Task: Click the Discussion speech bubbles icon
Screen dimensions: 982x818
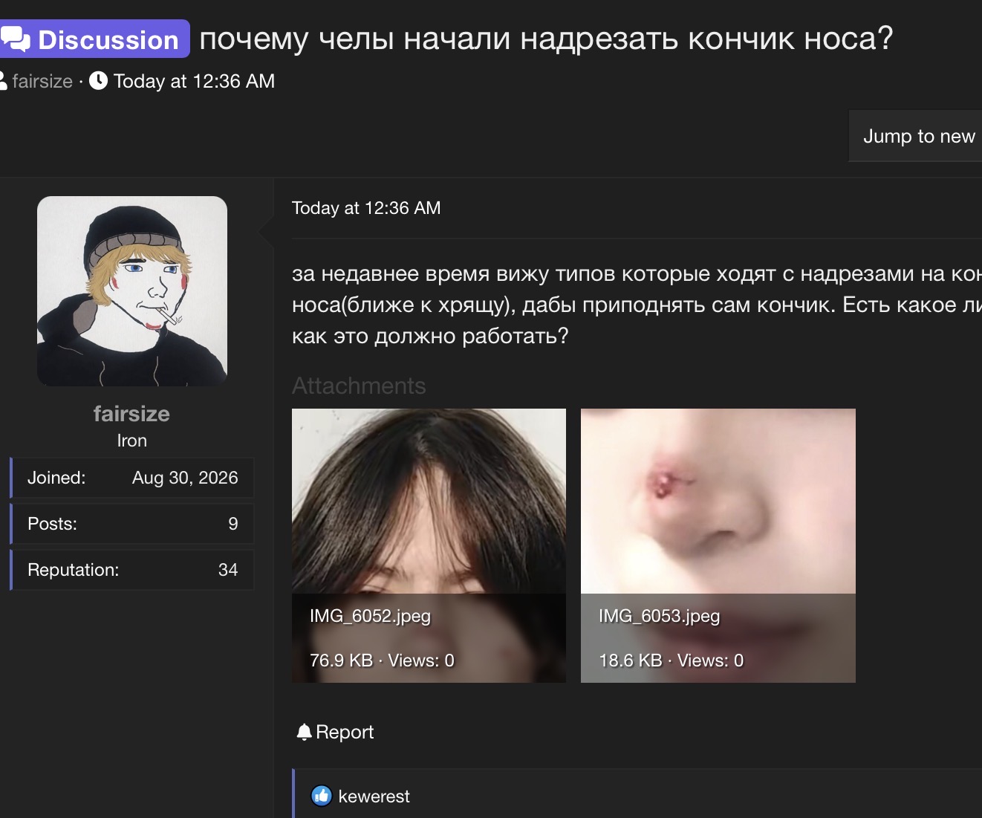Action: tap(15, 39)
